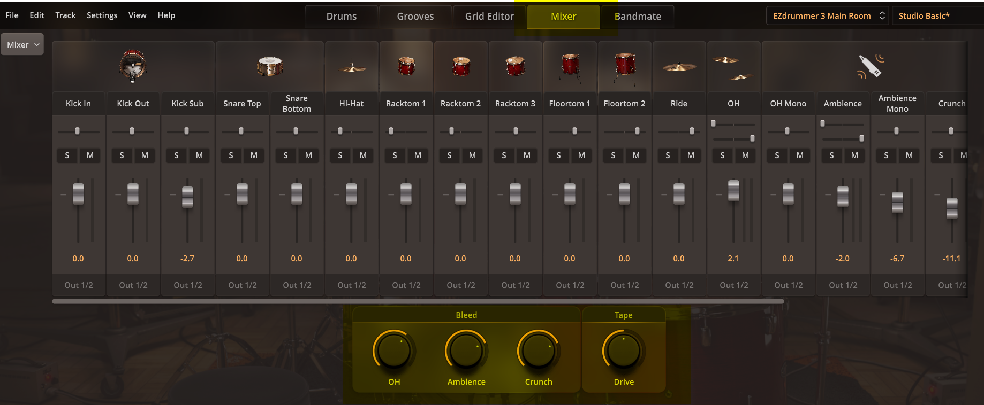Open Ambience Mono output routing Out 1/2
The height and width of the screenshot is (405, 984).
[x=898, y=285]
